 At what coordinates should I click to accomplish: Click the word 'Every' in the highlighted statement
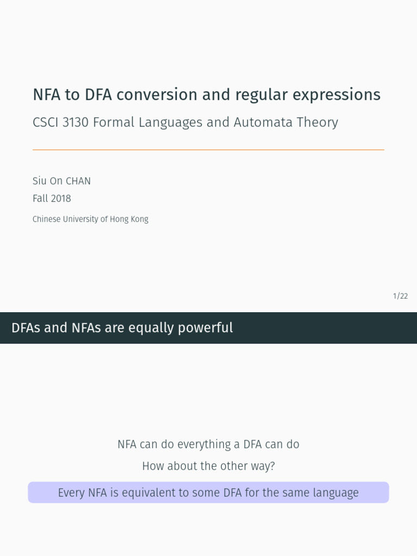pos(71,493)
